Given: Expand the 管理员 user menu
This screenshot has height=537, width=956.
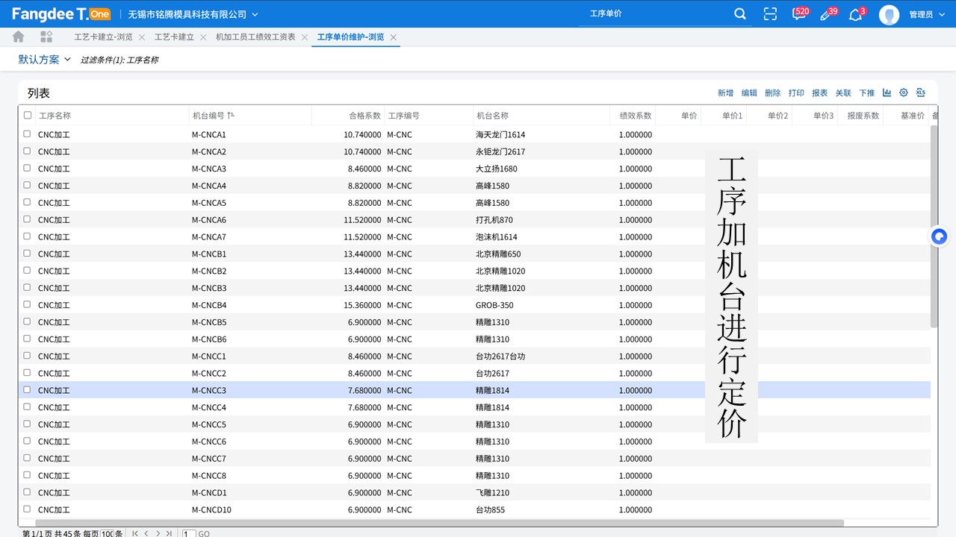Looking at the screenshot, I should (926, 14).
